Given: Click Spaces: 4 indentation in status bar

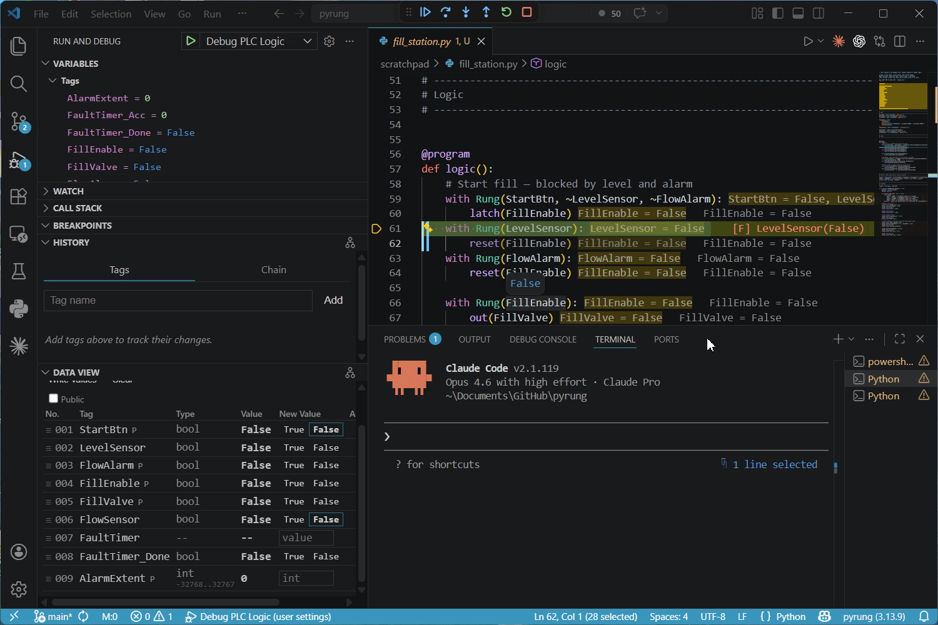Looking at the screenshot, I should 668,616.
